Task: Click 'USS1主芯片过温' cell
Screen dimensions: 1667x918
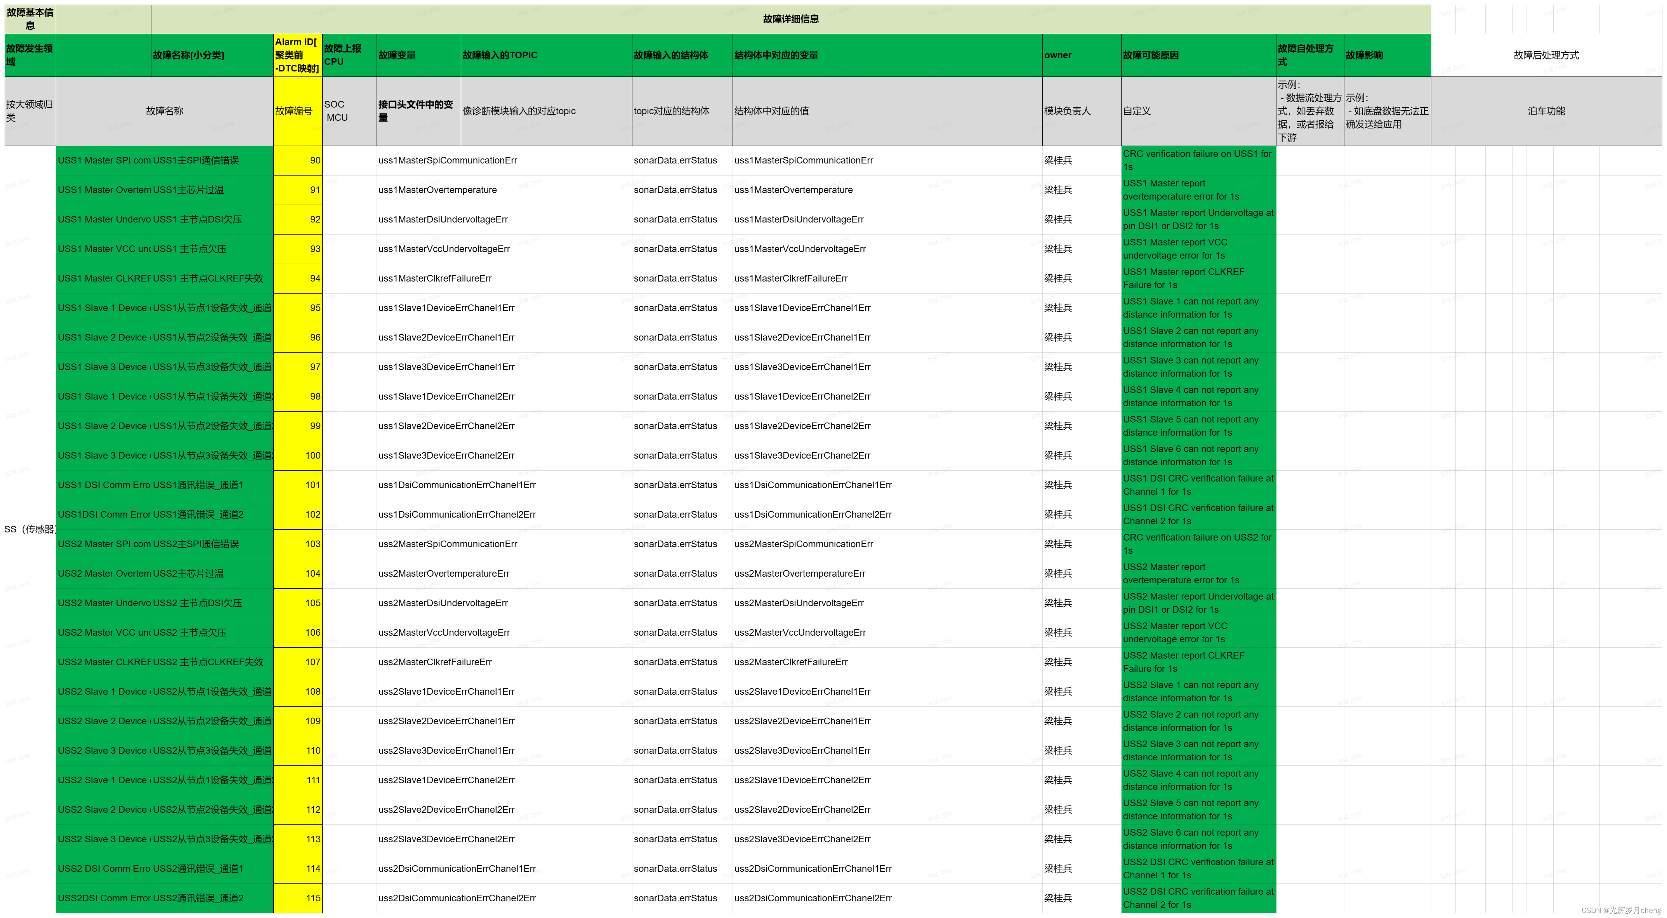Action: 212,190
